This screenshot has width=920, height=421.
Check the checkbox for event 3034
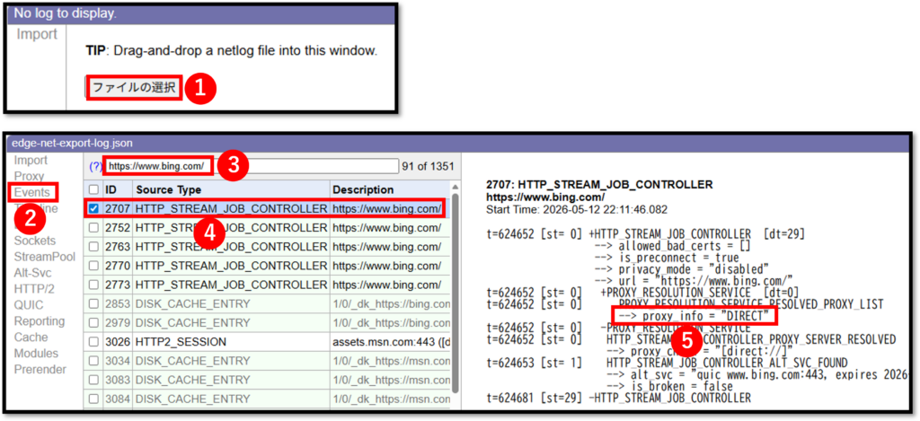coord(93,360)
